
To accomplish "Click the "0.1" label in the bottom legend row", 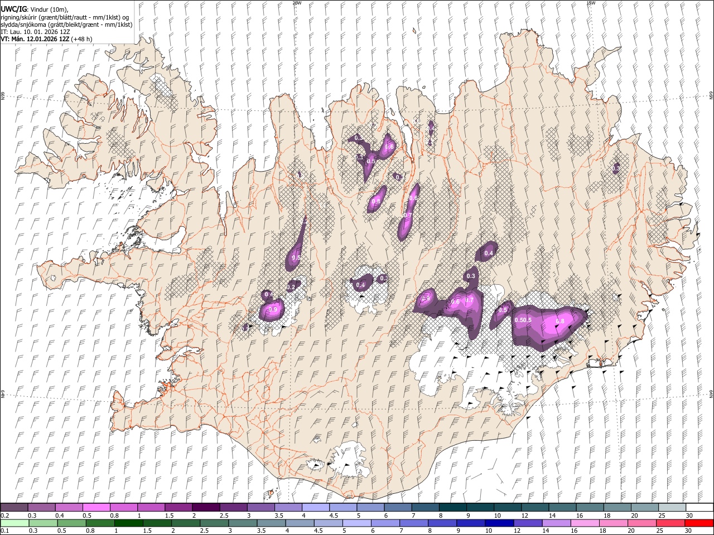I will [x=4, y=531].
